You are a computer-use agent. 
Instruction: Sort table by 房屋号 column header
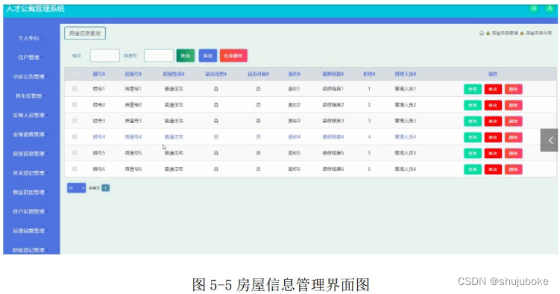(133, 74)
